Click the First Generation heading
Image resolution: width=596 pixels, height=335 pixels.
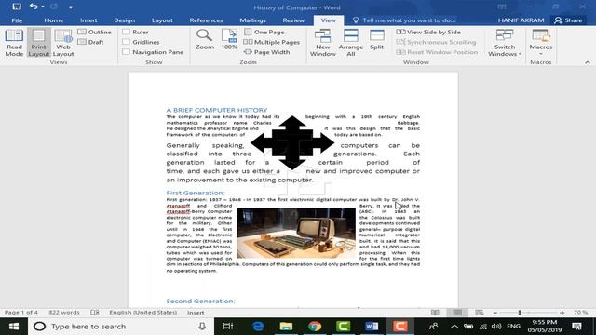point(196,193)
